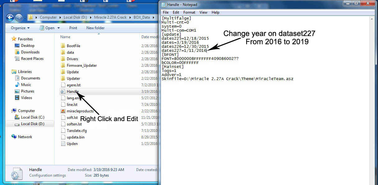The width and height of the screenshot is (378, 185).
Task: Select the updata.bin file icon
Action: point(63,137)
